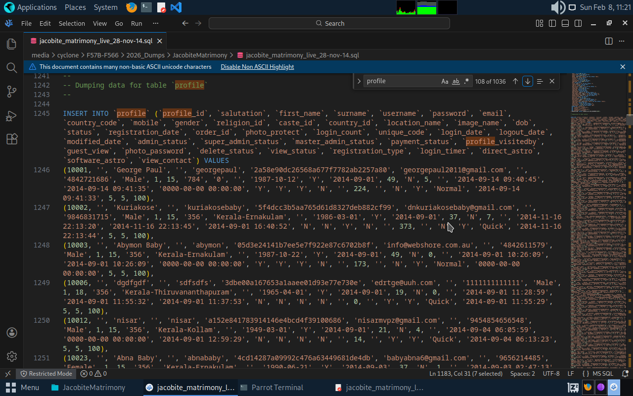Open the Go menu

pyautogui.click(x=119, y=23)
